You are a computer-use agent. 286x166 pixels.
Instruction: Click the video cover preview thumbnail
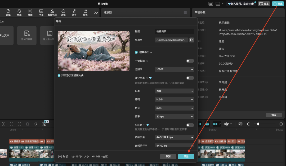pyautogui.click(x=93, y=51)
